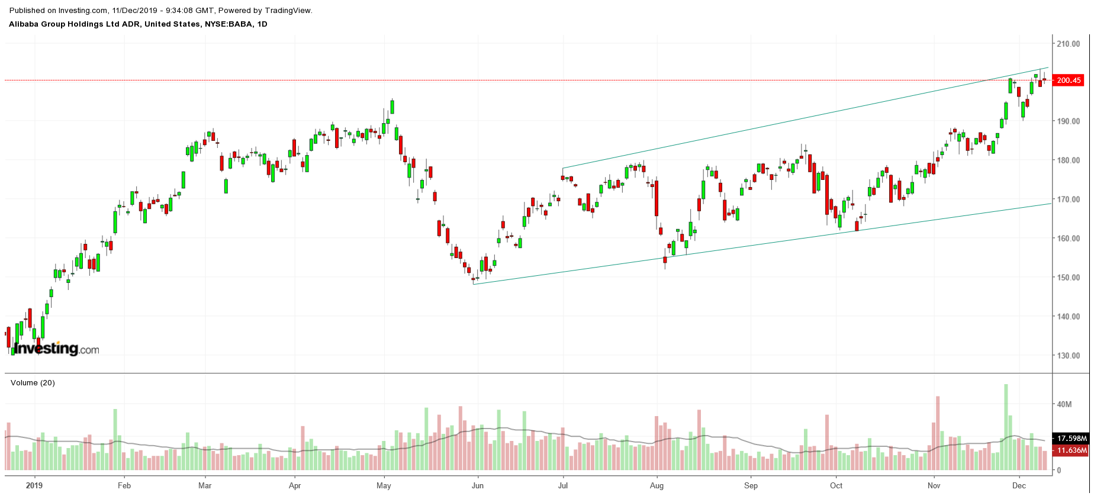The image size is (1094, 496).
Task: Click the Mar time axis label
Action: tap(205, 485)
